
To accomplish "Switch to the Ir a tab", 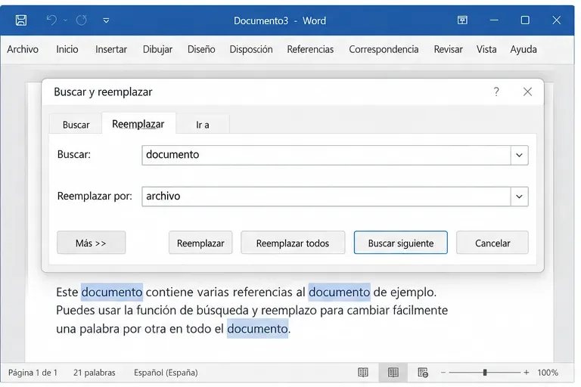I will tap(202, 125).
